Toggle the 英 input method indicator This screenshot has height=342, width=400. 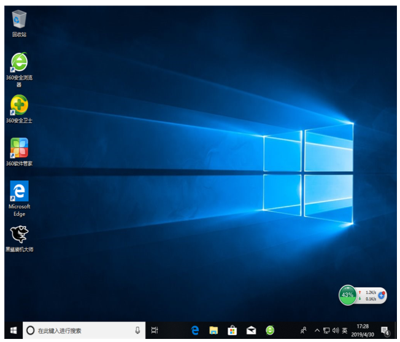pyautogui.click(x=344, y=330)
